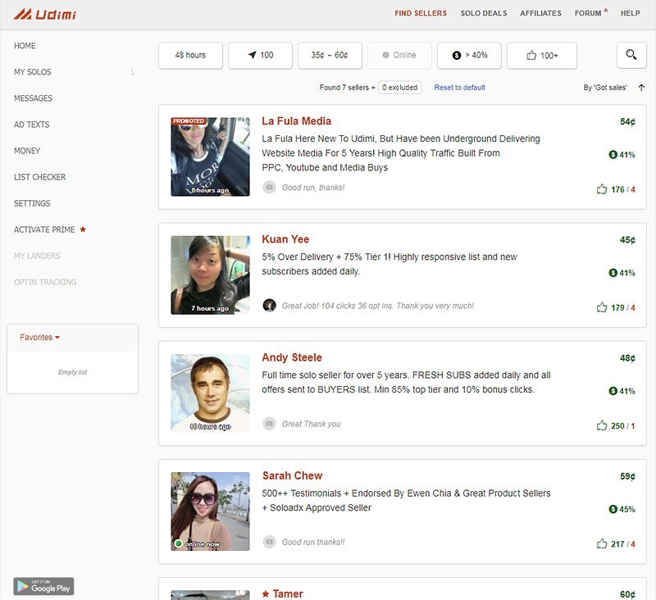Toggle the Online sellers filter
Image resolution: width=656 pixels, height=600 pixels.
[x=399, y=55]
